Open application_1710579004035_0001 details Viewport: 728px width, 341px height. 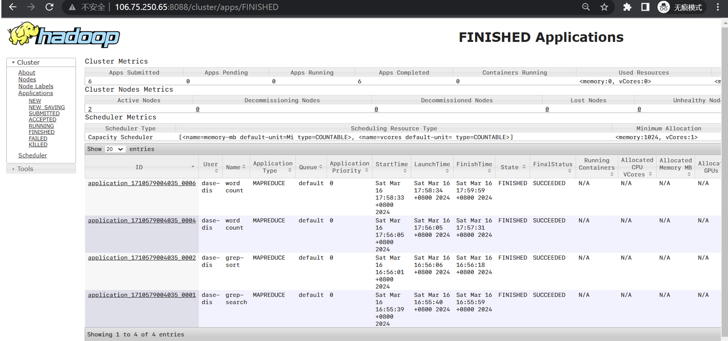[x=142, y=295]
